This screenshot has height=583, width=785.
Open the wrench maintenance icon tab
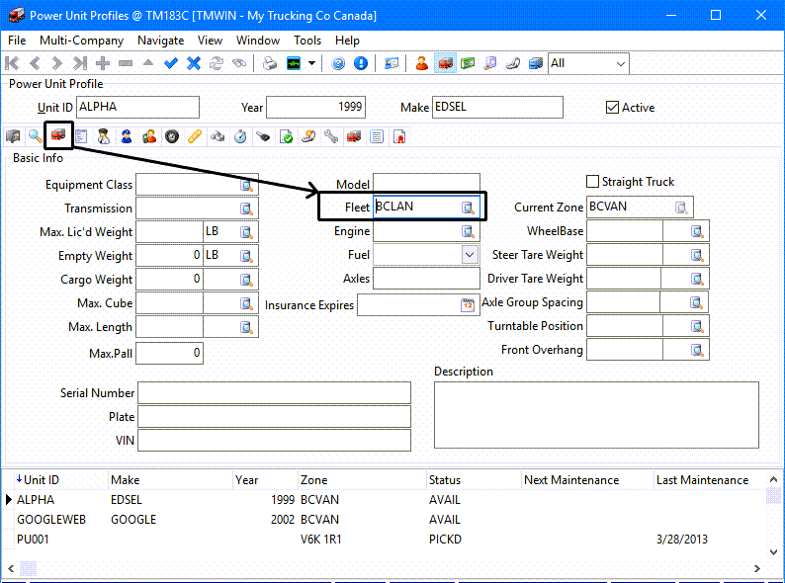point(330,136)
